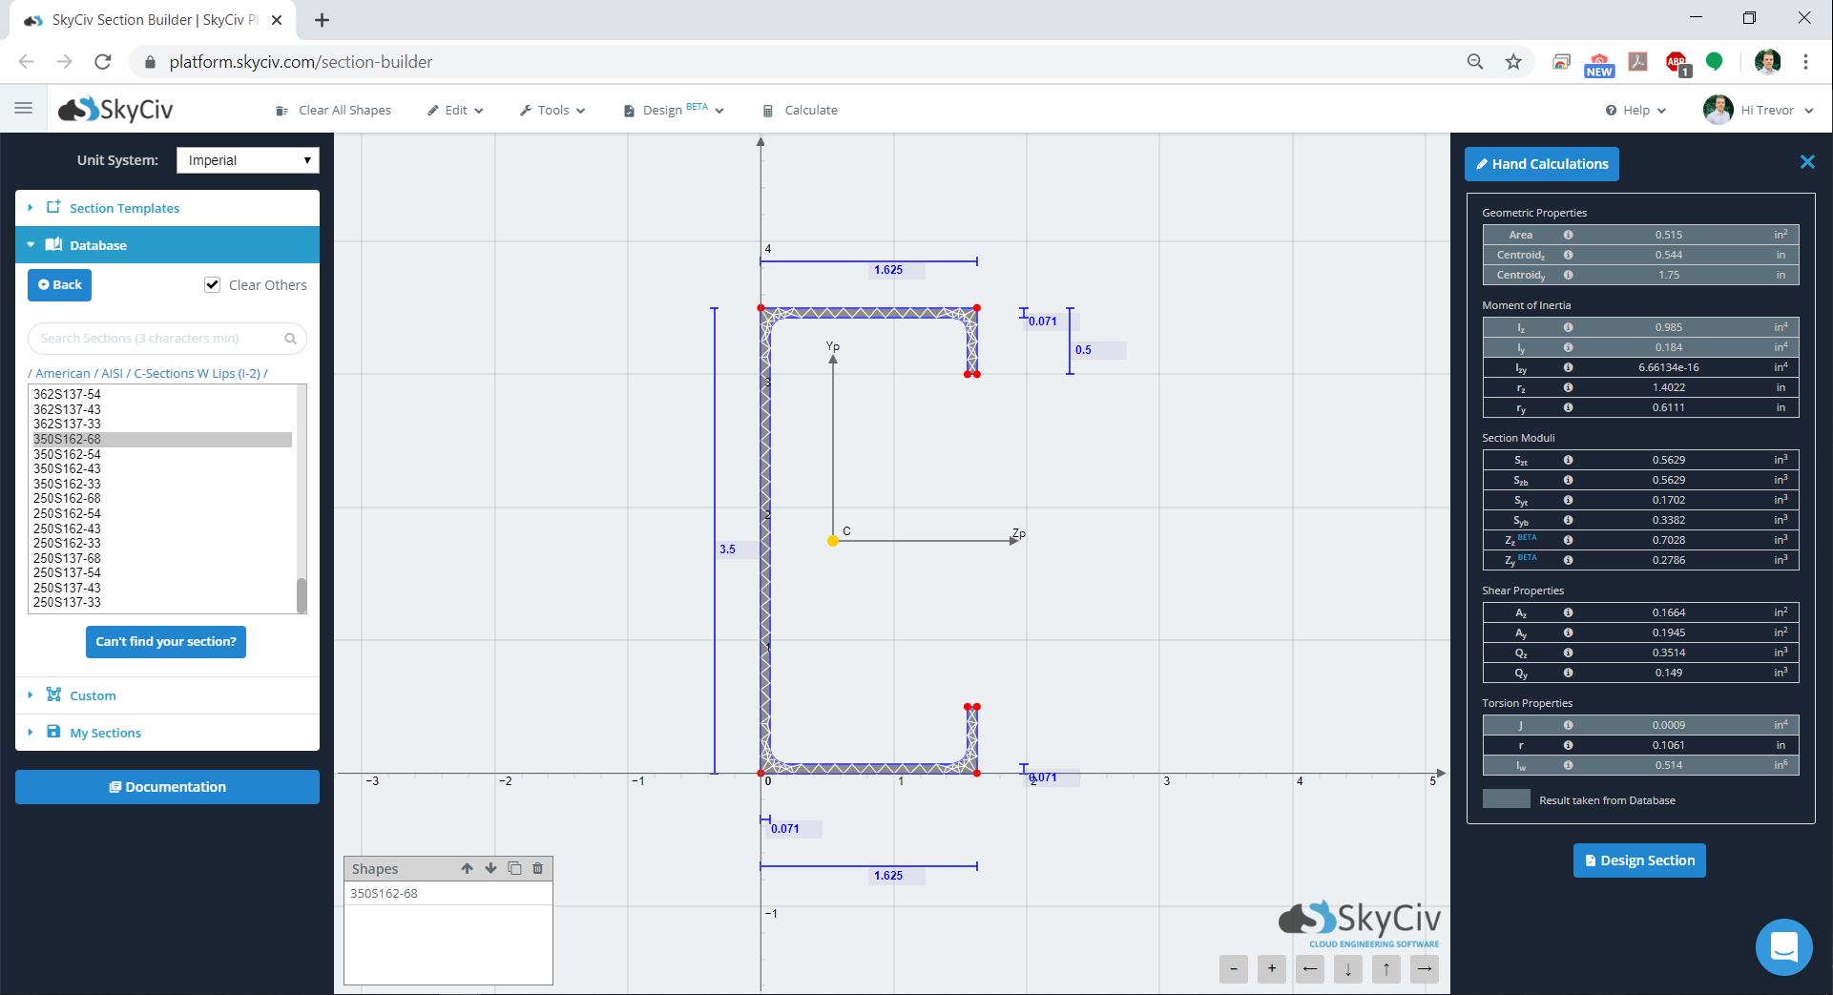Bookmark page with star icon

pos(1513,62)
